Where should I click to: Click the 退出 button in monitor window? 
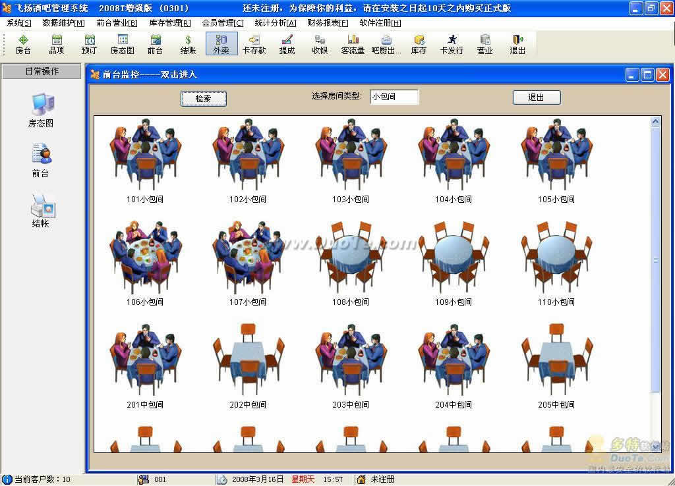point(537,97)
